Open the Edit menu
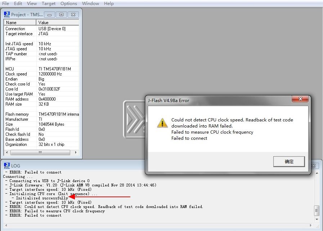This screenshot has height=231, width=323. click(18, 4)
